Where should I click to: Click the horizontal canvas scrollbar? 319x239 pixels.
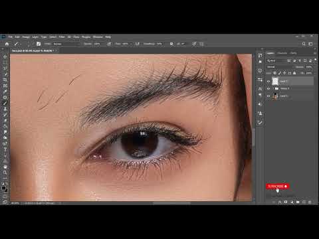tap(172, 202)
